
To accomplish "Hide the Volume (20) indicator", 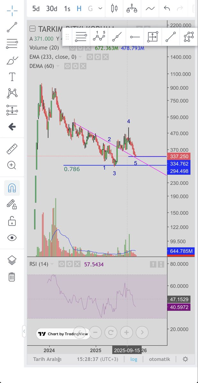I will pos(73,48).
